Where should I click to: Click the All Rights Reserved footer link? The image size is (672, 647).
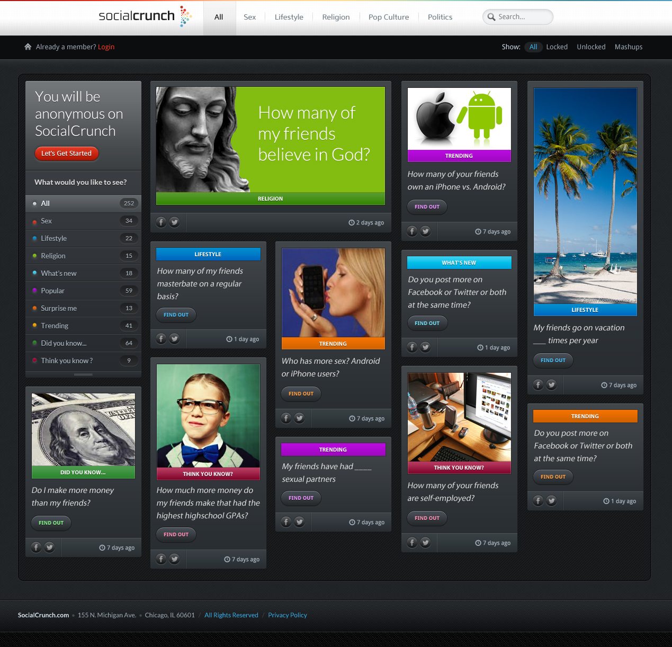[231, 615]
